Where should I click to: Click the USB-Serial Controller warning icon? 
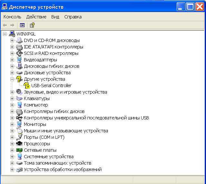(x=27, y=86)
